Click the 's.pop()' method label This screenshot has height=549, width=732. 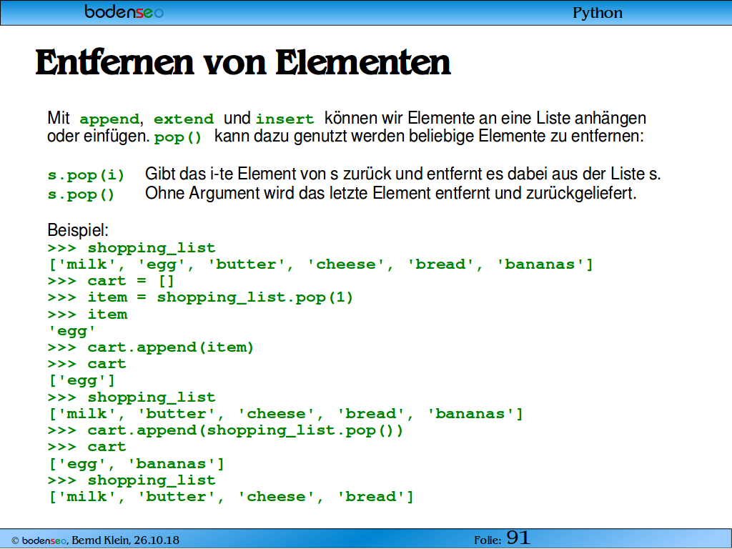81,194
